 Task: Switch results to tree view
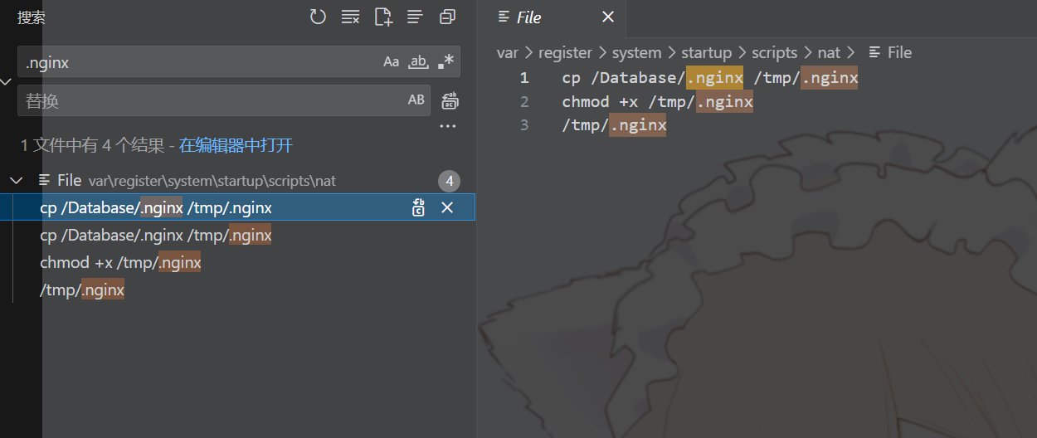coord(415,17)
